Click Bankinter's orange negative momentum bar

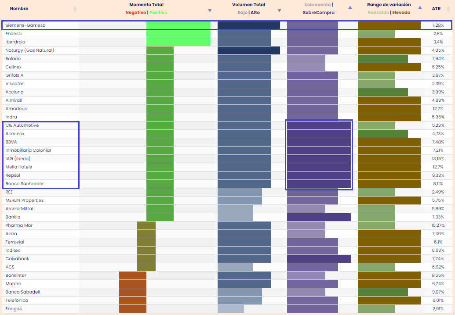tap(133, 276)
